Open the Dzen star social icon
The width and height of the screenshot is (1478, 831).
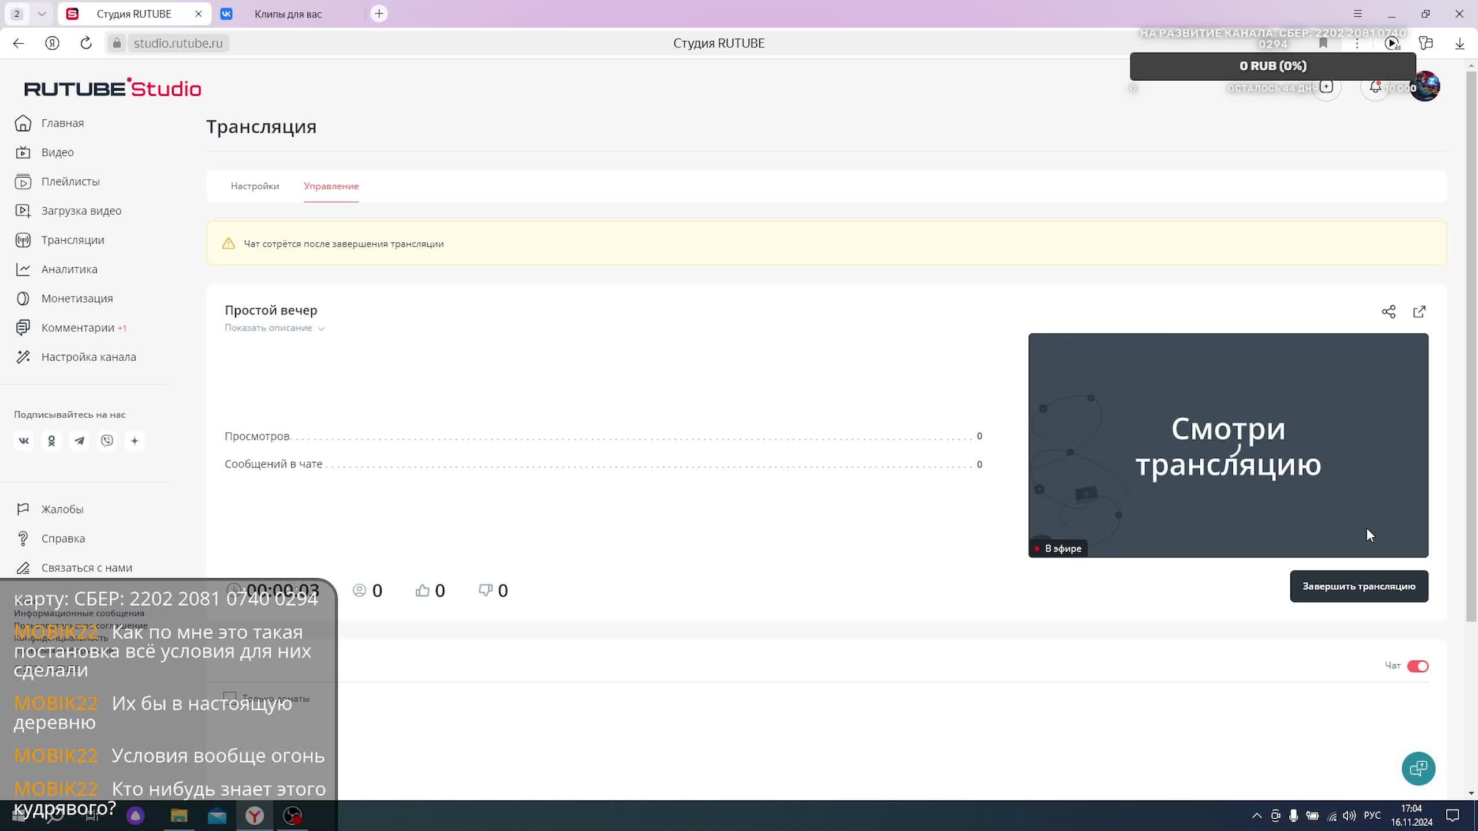coord(135,441)
